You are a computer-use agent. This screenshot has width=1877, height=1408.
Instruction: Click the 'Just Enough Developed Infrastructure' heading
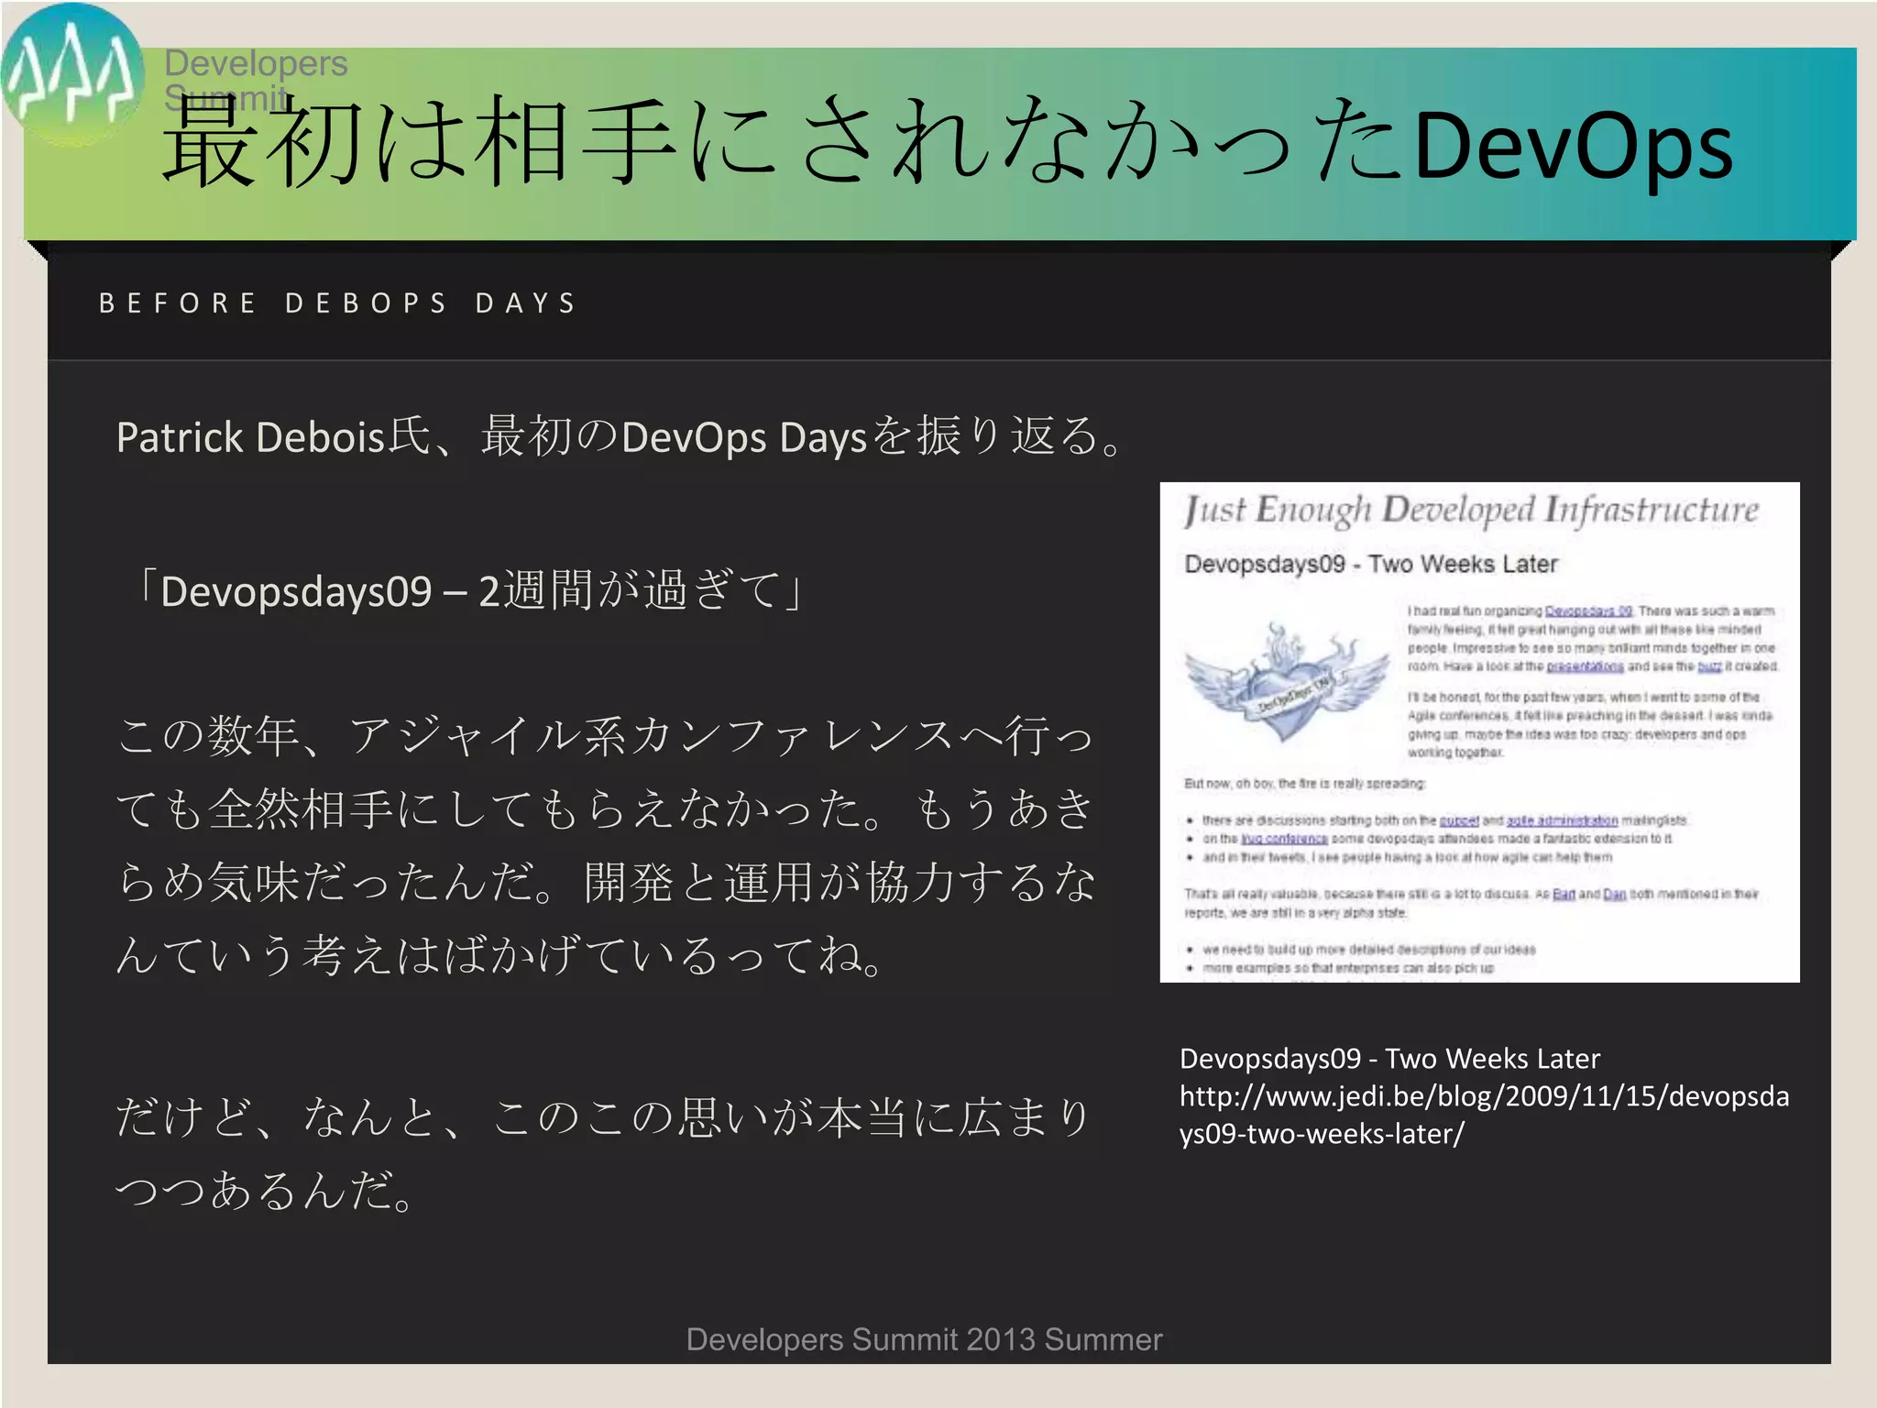tap(1471, 511)
